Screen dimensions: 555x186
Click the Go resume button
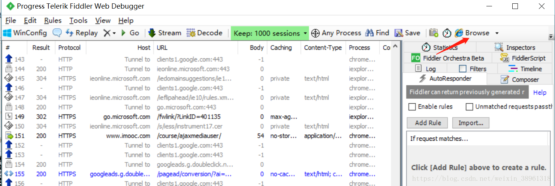(x=130, y=33)
